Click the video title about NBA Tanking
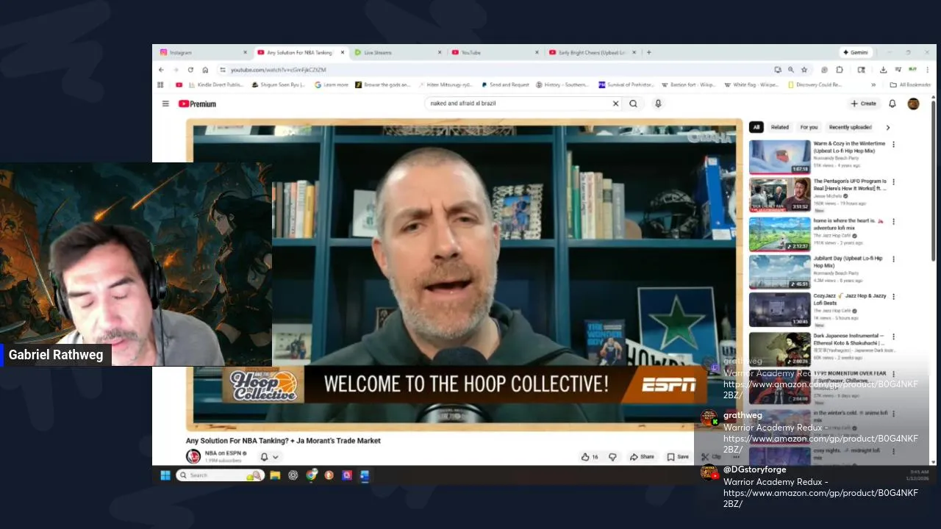This screenshot has height=529, width=941. tap(283, 441)
